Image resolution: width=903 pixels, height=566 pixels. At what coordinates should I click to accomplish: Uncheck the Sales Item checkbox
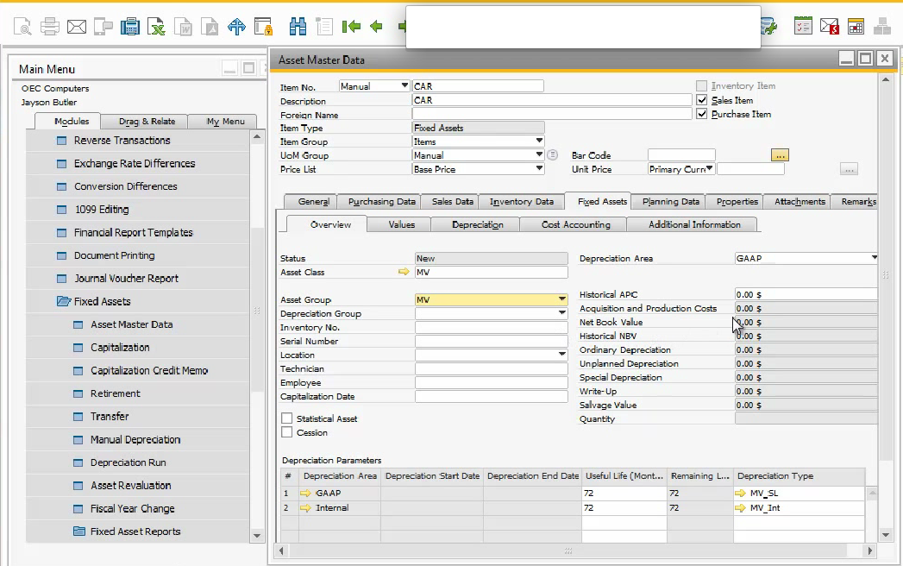click(701, 98)
